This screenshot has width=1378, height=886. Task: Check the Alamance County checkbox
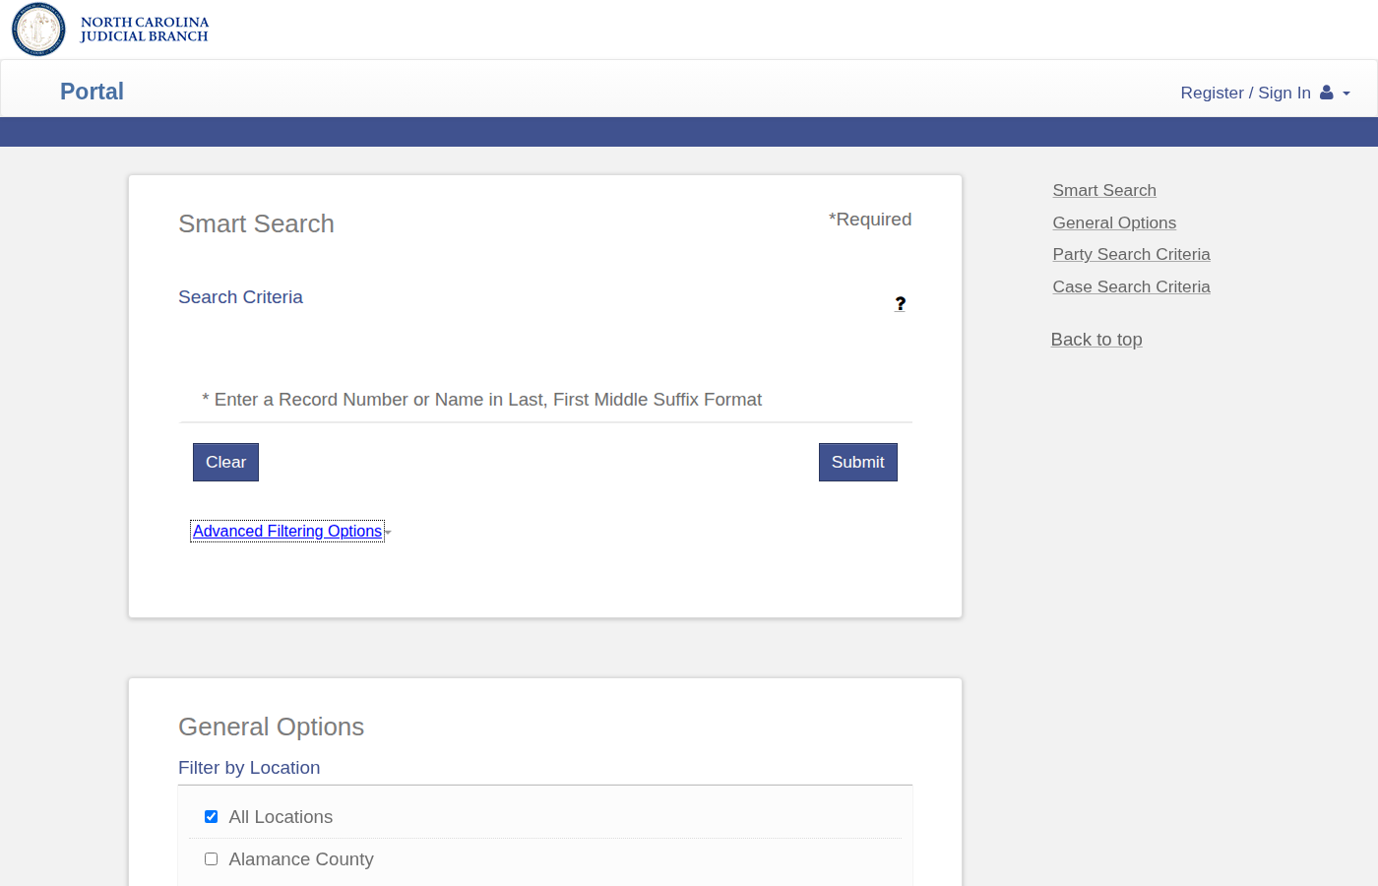coord(211,858)
